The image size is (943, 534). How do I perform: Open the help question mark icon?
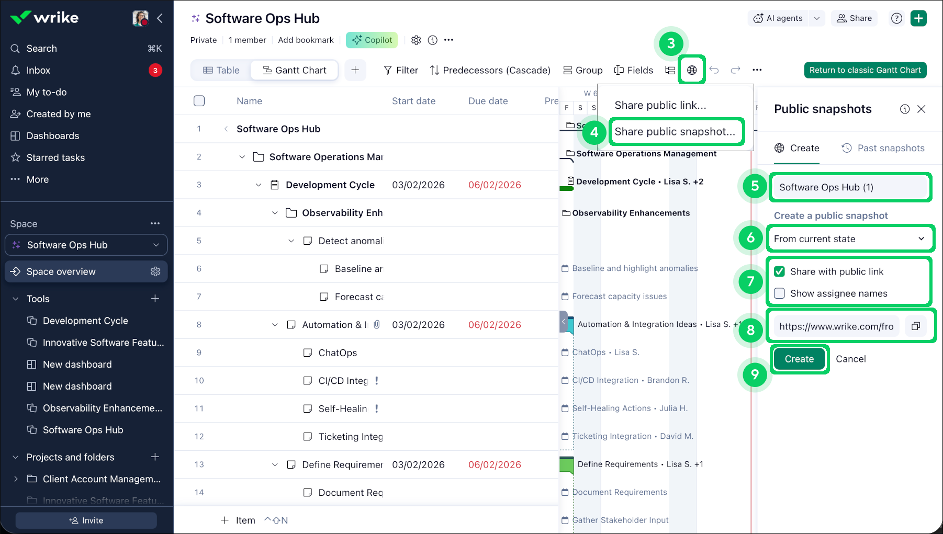[896, 18]
